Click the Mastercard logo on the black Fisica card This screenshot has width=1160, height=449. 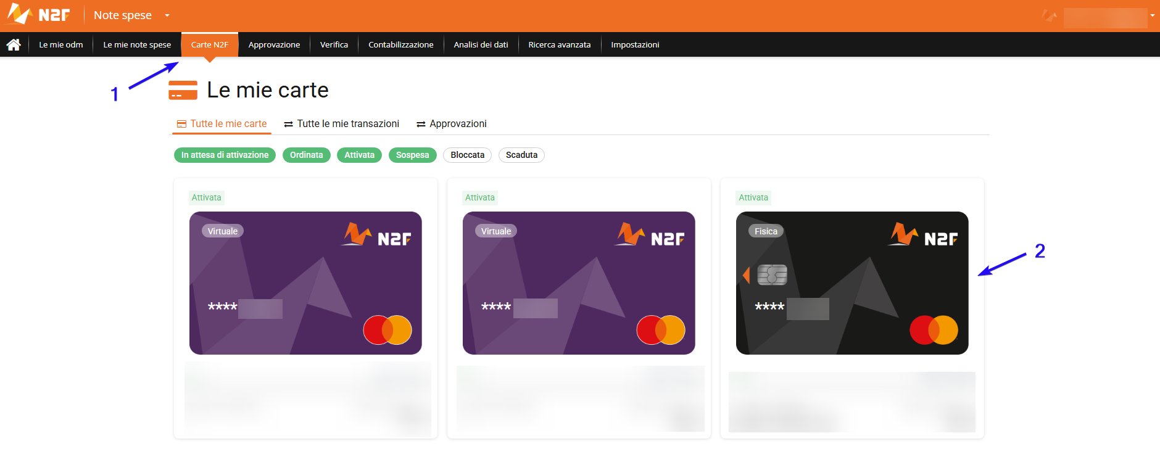pyautogui.click(x=934, y=330)
